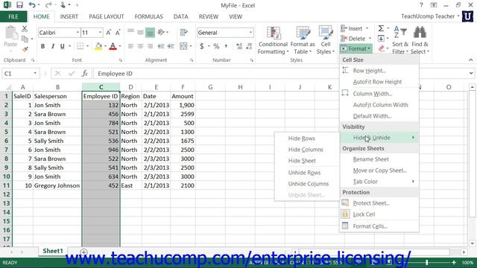Click the Paste clipboard icon
The height and width of the screenshot is (268, 477).
pyautogui.click(x=11, y=33)
